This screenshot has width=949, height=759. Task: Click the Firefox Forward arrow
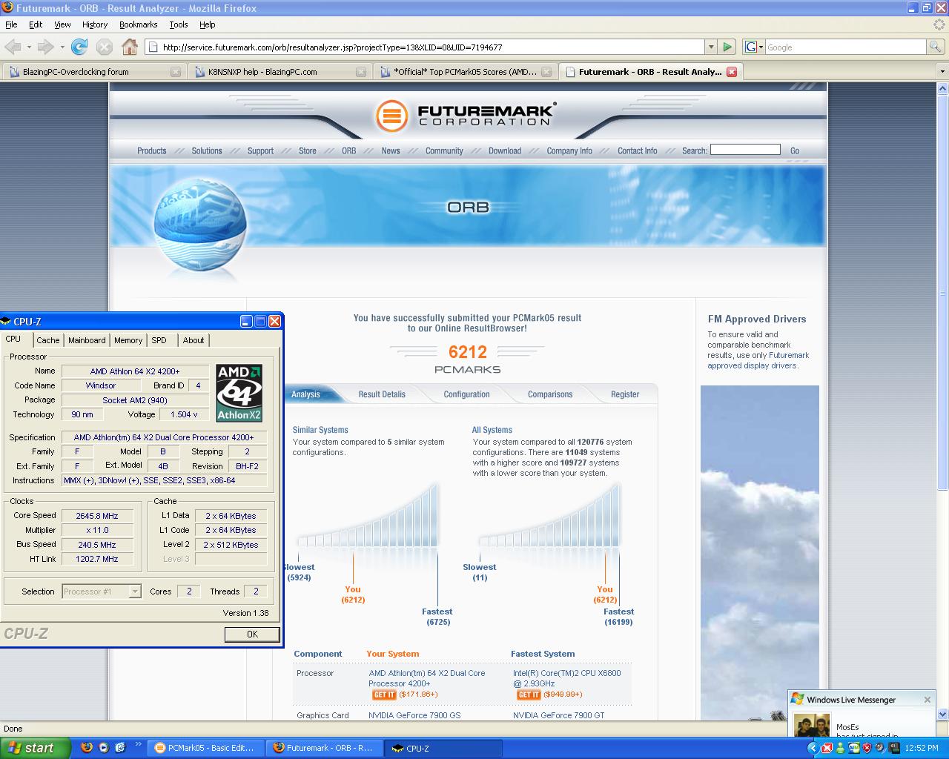tap(45, 47)
